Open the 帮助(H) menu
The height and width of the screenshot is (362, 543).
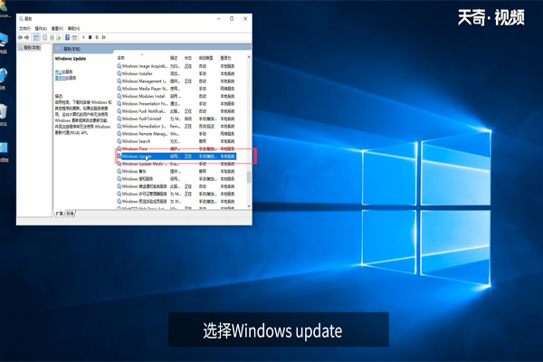(73, 28)
